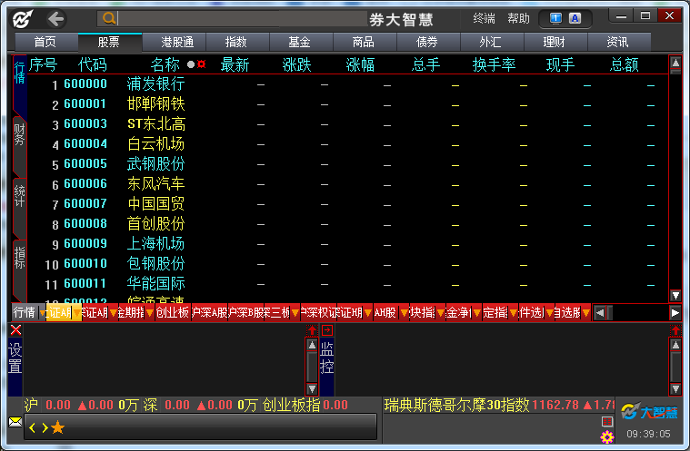Select the 邯郸钢铁 stock row
The height and width of the screenshot is (451, 690).
(347, 104)
